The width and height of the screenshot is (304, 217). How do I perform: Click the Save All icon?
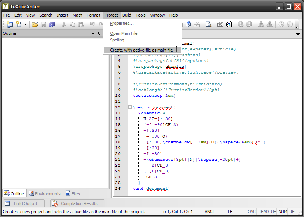pyautogui.click(x=52, y=24)
